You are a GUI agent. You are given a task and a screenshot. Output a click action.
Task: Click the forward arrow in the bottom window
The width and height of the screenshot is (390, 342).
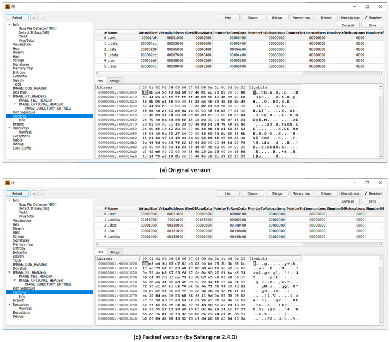coord(42,193)
